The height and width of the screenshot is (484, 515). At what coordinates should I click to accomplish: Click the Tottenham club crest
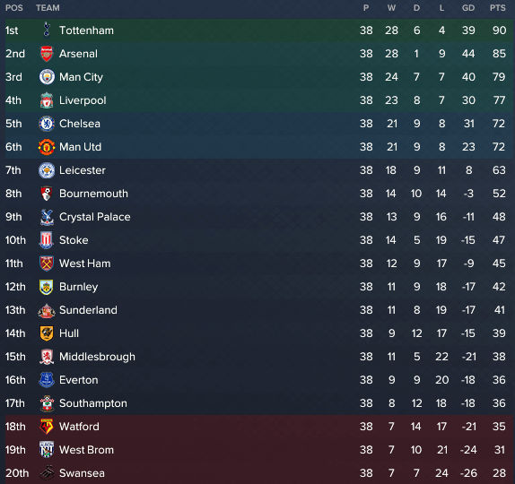coord(47,30)
